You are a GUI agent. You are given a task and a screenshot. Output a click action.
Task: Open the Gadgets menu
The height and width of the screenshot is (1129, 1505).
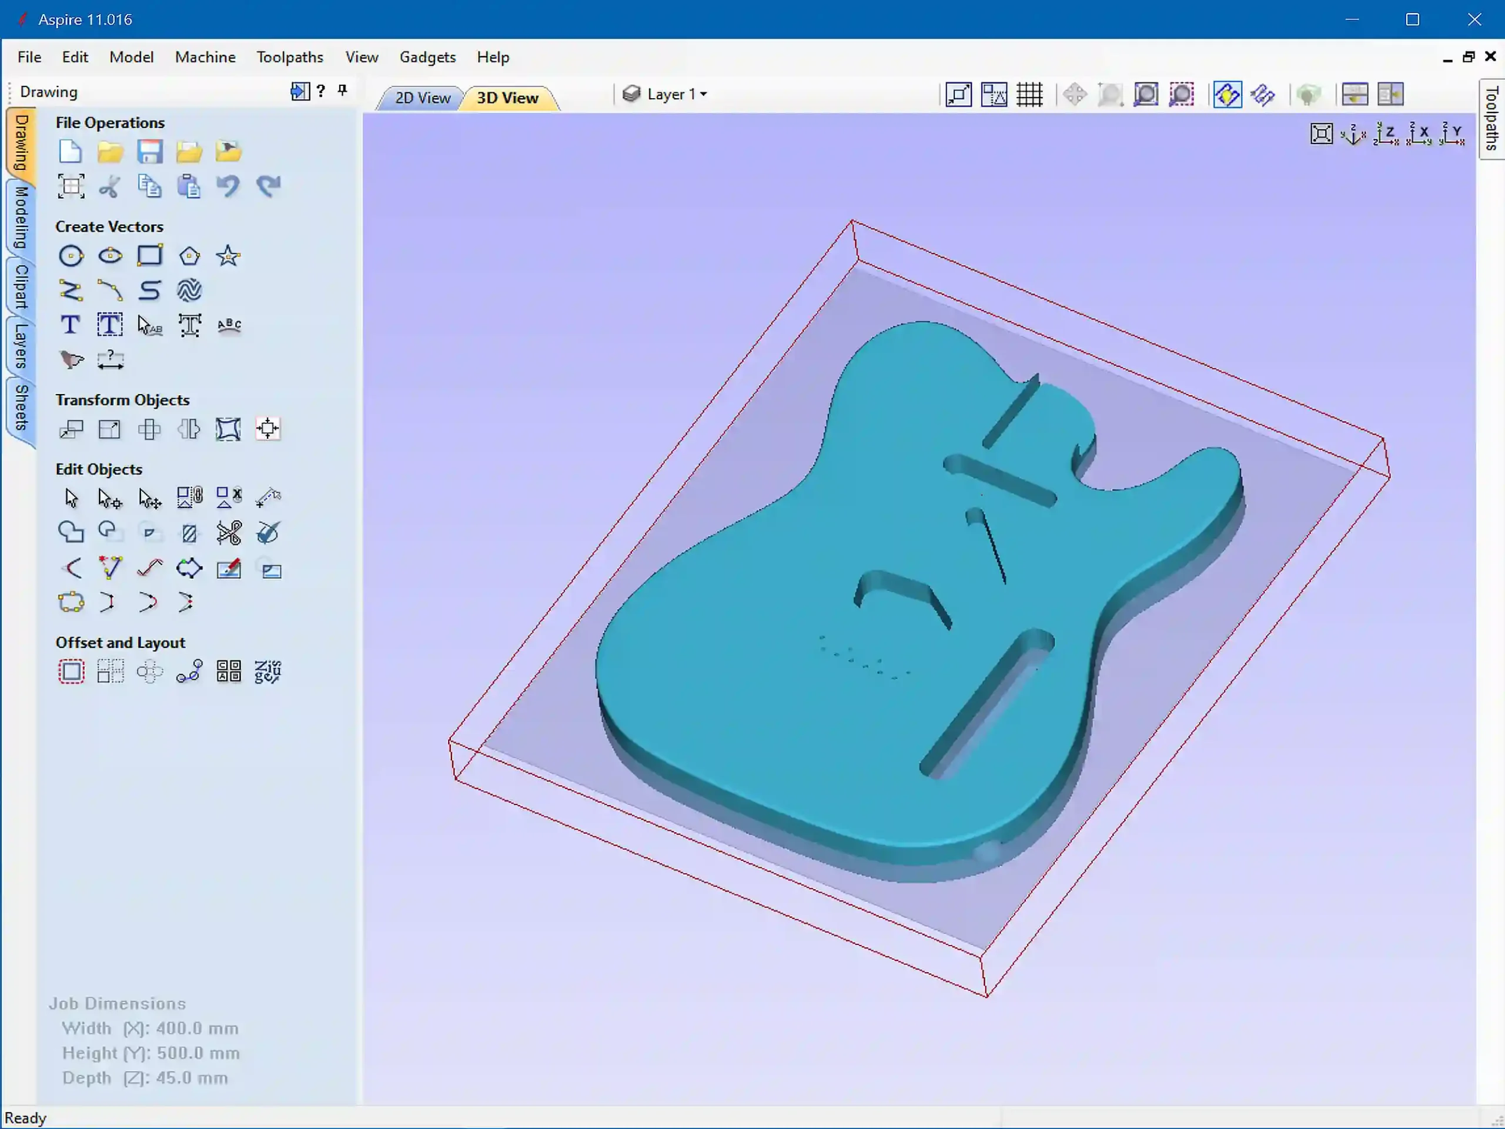427,57
